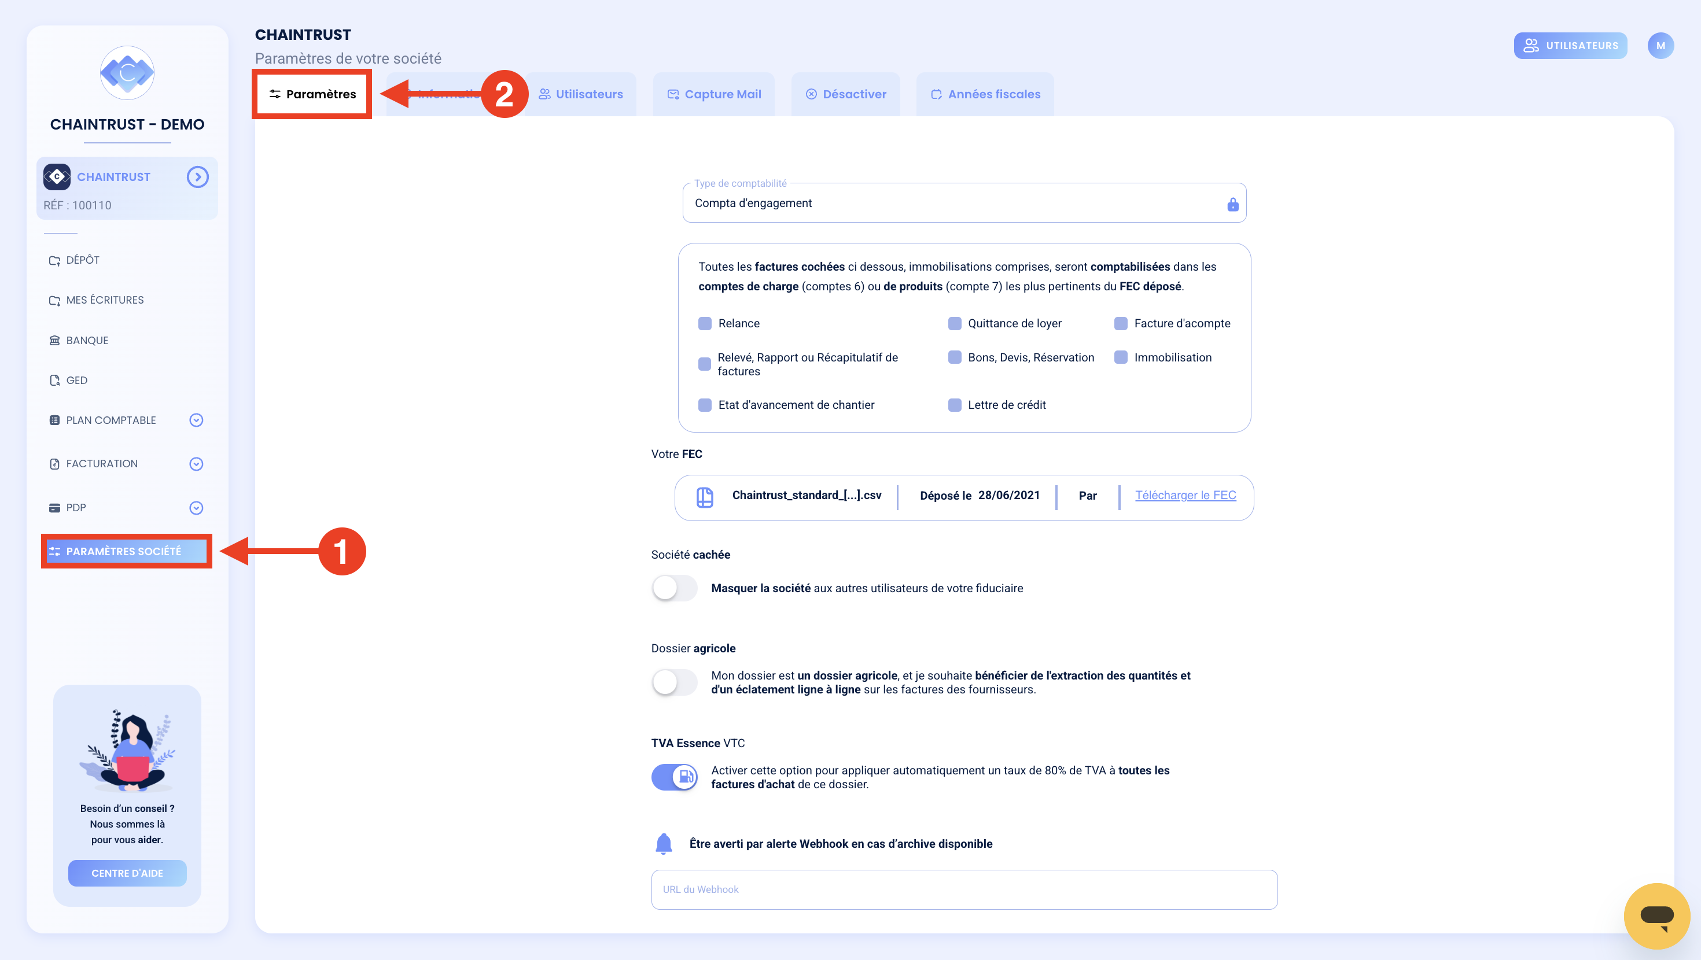
Task: Expand the PDP submenu chevron
Action: (x=196, y=508)
